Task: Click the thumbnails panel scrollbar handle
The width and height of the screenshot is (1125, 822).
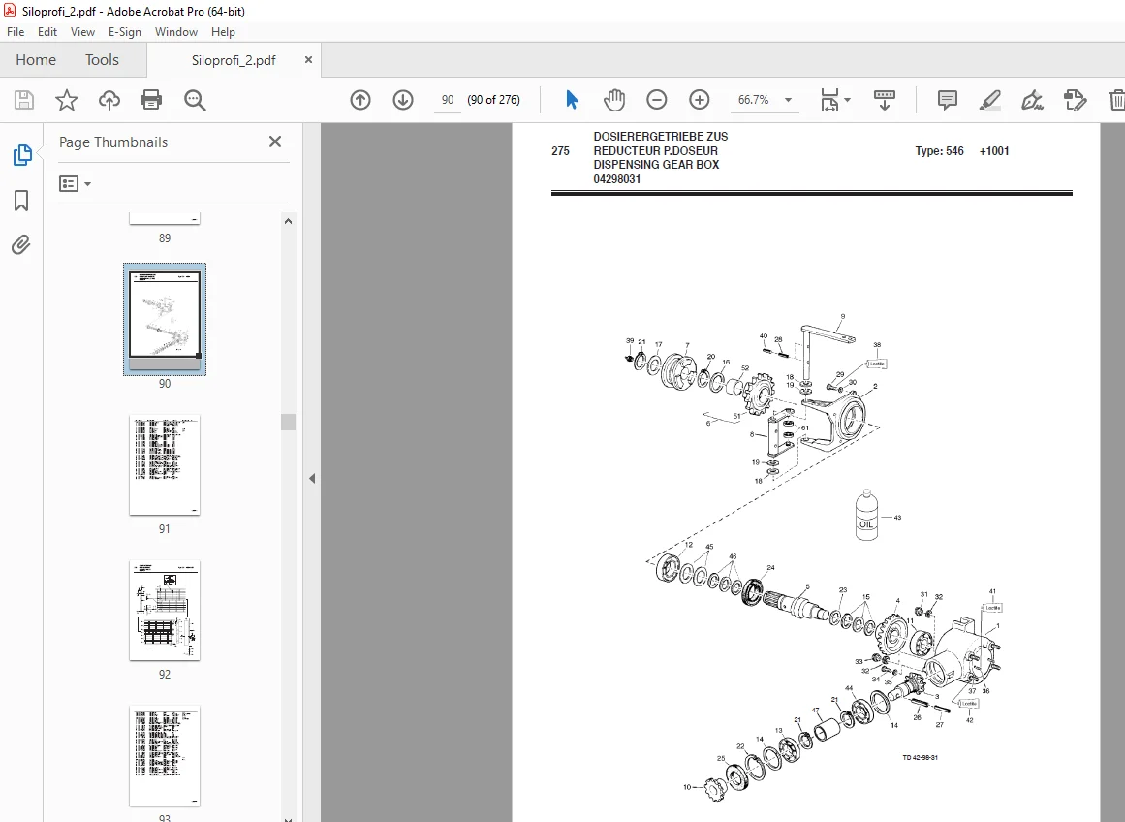Action: [289, 422]
